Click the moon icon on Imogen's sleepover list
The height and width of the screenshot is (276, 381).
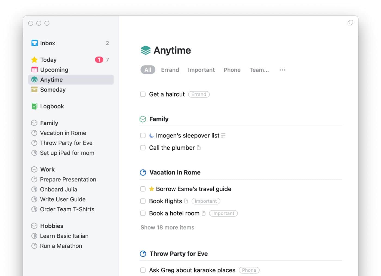(152, 135)
